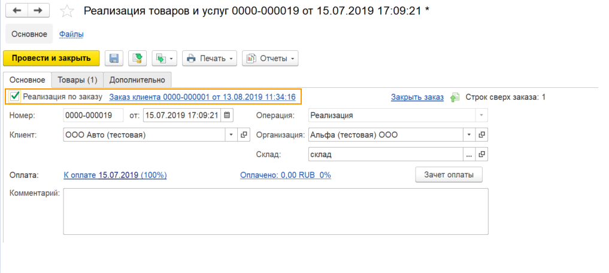Add document to favorites with star icon
The height and width of the screenshot is (273, 609).
tap(68, 11)
